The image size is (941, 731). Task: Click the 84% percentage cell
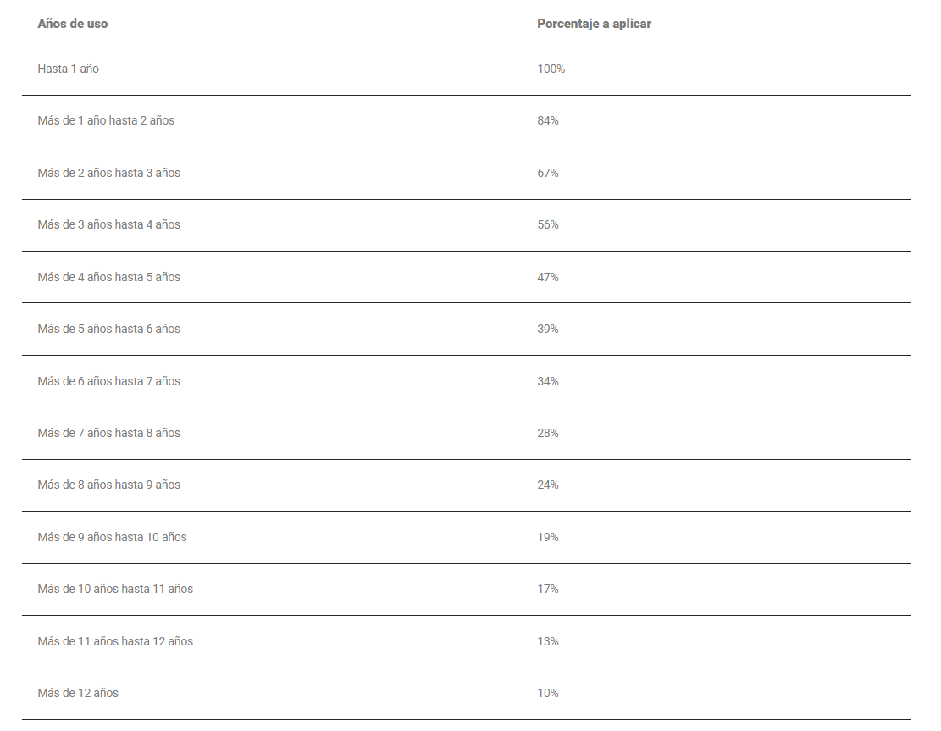[547, 120]
